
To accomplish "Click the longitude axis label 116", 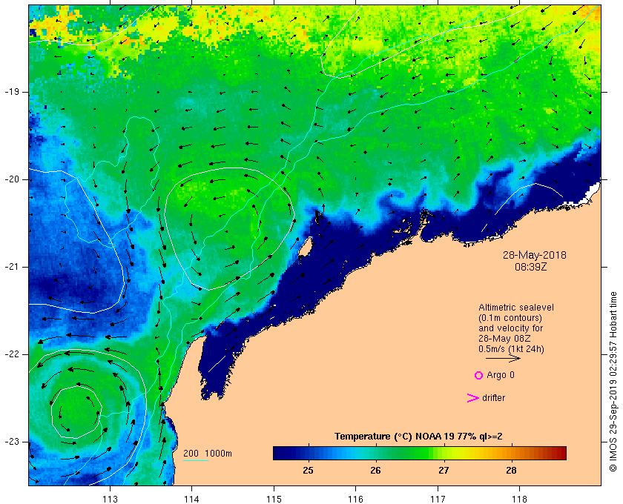I will 355,499.
